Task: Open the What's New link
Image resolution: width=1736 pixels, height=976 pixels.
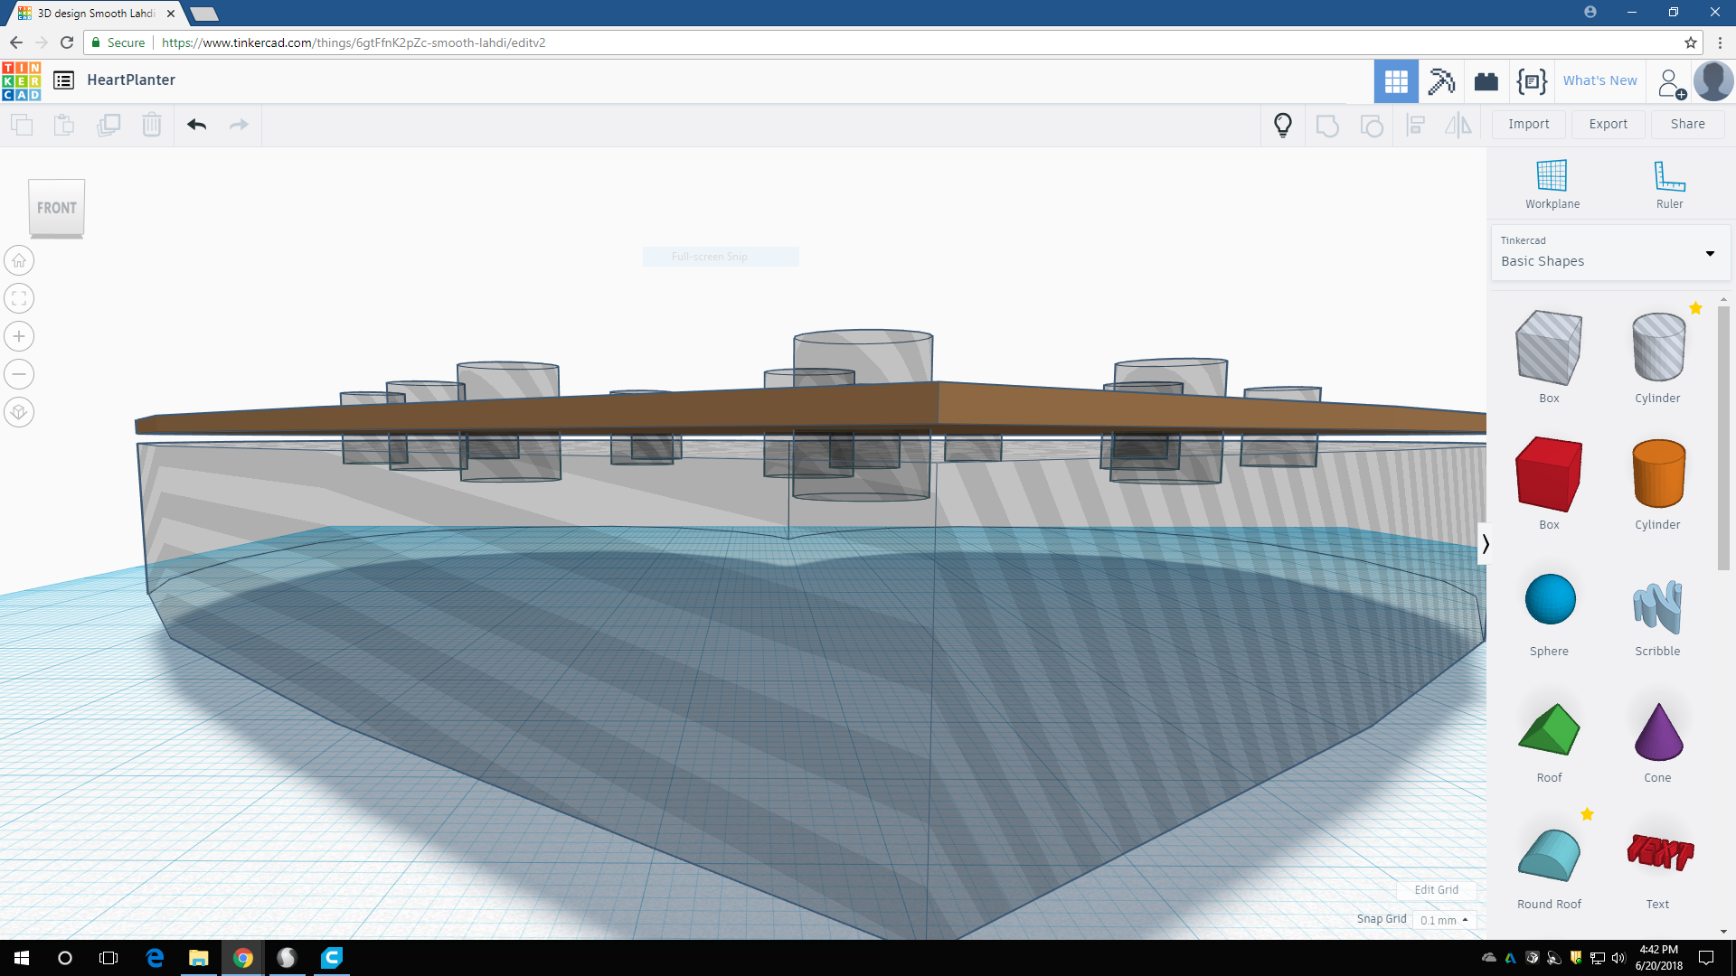Action: pyautogui.click(x=1599, y=80)
